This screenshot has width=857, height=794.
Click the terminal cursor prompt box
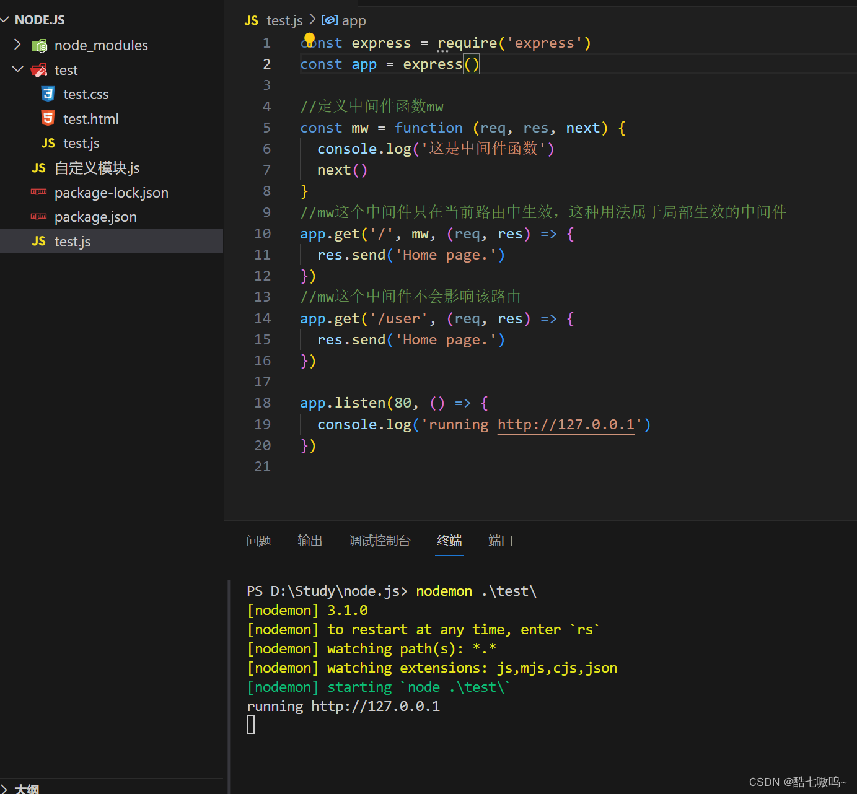coord(250,724)
